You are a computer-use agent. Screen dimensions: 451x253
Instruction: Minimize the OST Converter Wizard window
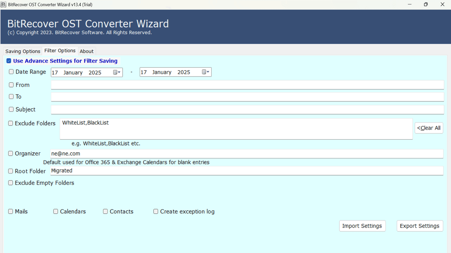410,5
